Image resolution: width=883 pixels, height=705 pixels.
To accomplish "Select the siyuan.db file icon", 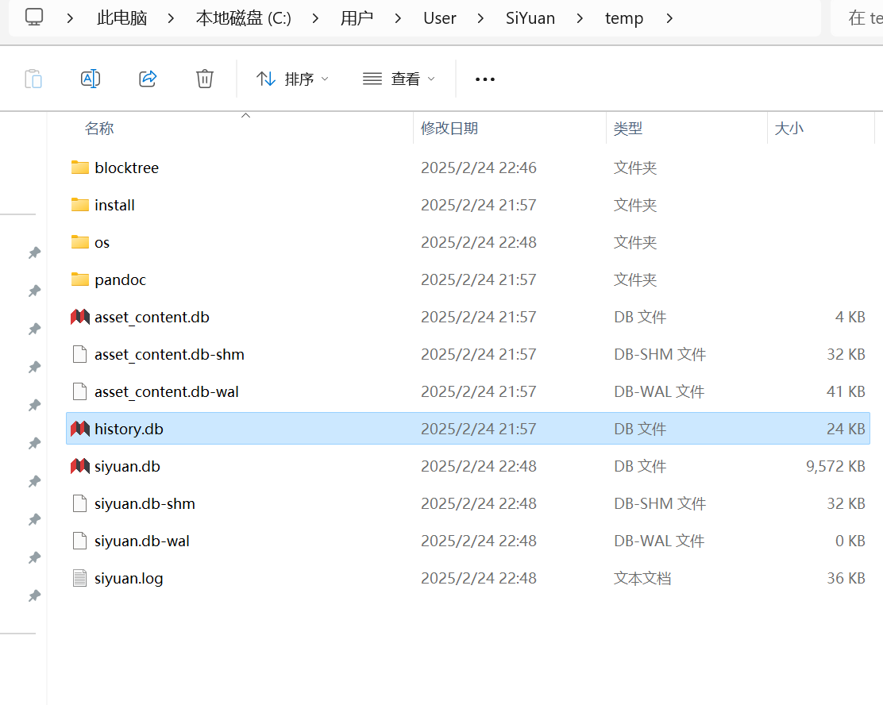I will tap(80, 466).
